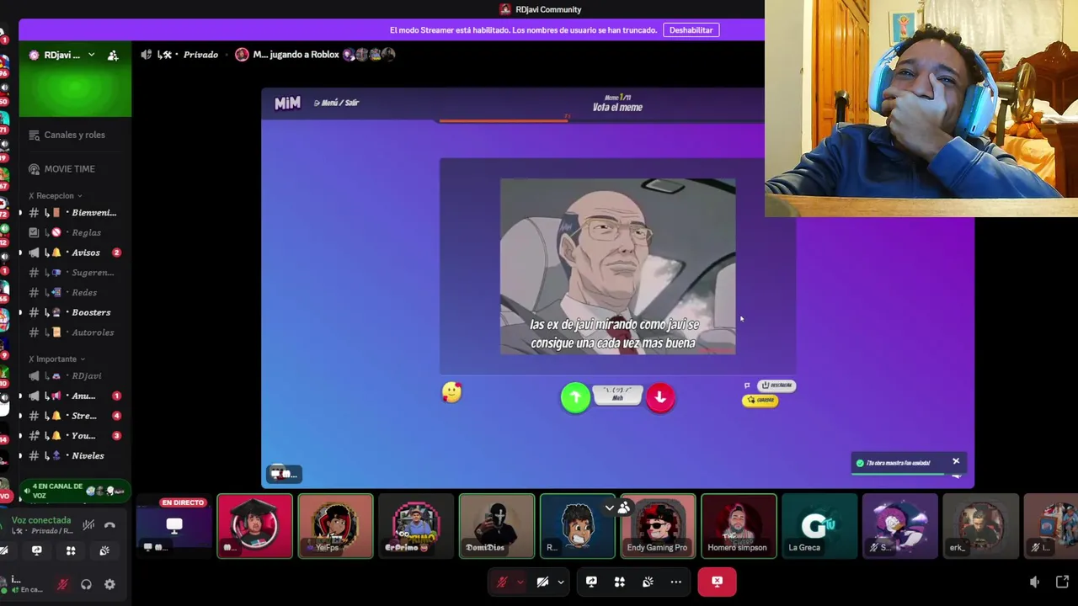Share screen from voice panel
Image resolution: width=1078 pixels, height=606 pixels.
coord(36,550)
